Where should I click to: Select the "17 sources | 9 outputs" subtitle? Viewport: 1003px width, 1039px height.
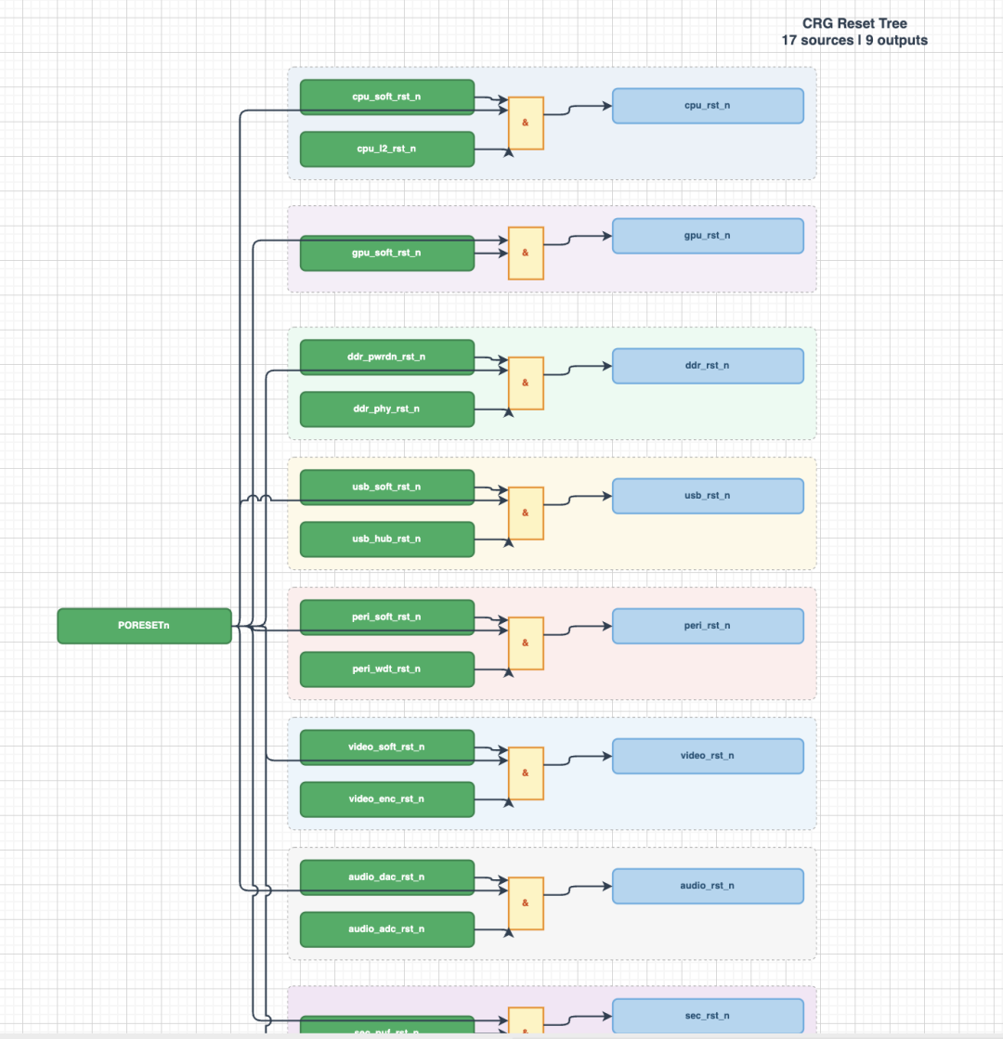click(854, 41)
